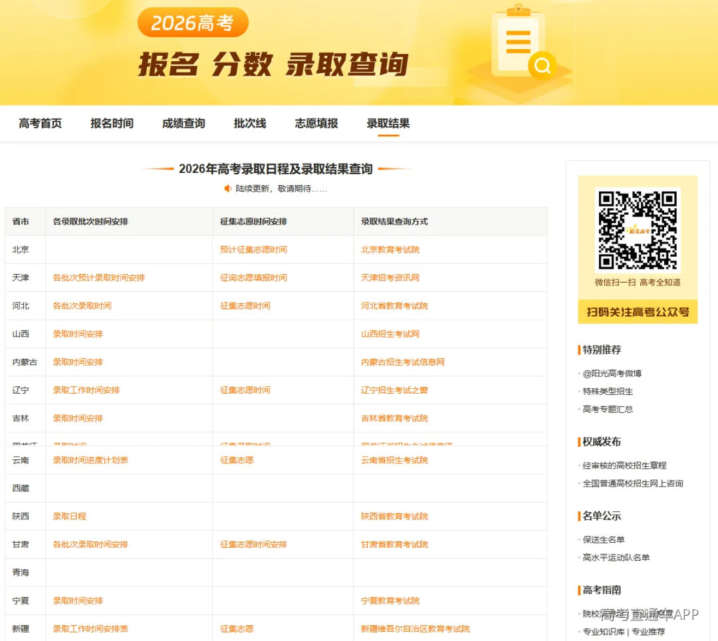Click 扫码关注高考公众号 banner button
This screenshot has width=718, height=641.
click(x=638, y=312)
